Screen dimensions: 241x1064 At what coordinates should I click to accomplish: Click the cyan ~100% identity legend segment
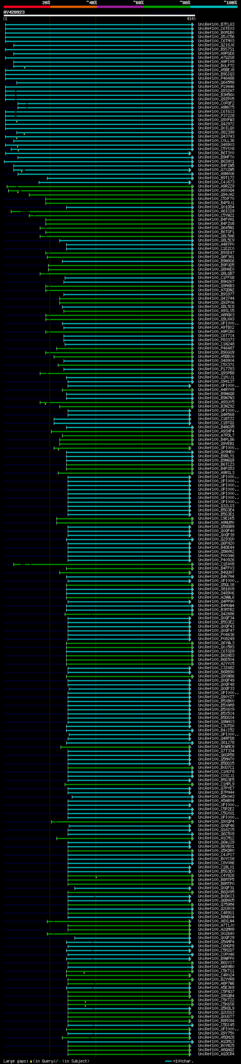click(x=214, y=7)
